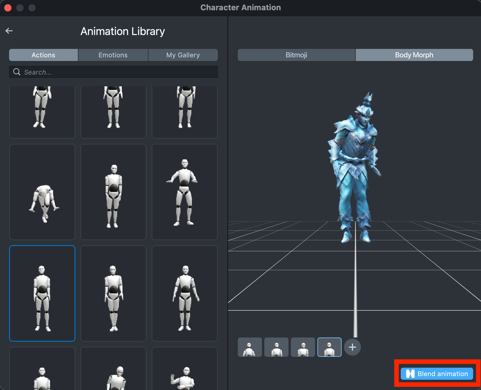Open the My Gallery tab
The width and height of the screenshot is (481, 390).
pyautogui.click(x=183, y=55)
